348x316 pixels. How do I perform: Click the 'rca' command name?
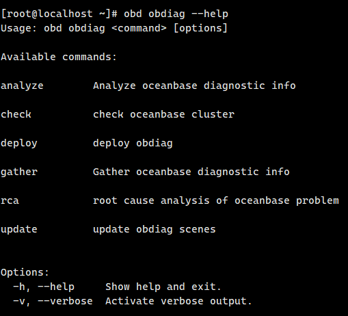click(10, 201)
